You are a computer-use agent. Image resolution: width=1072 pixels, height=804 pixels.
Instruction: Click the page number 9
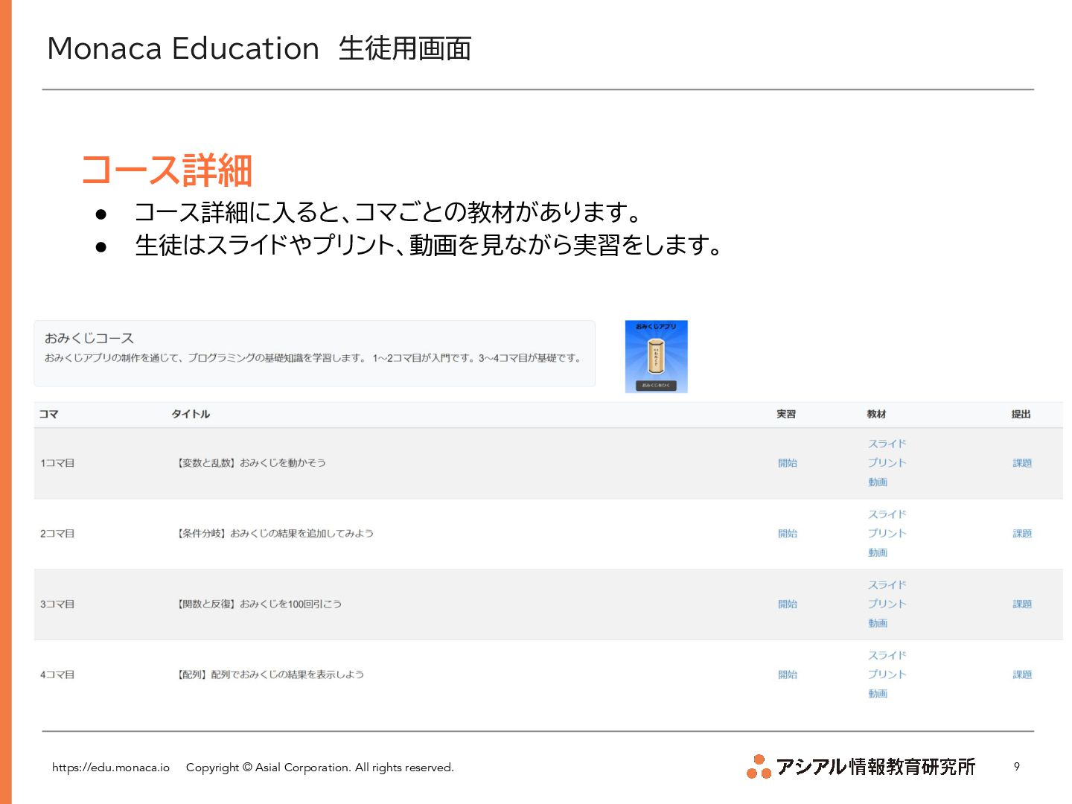pos(1017,766)
